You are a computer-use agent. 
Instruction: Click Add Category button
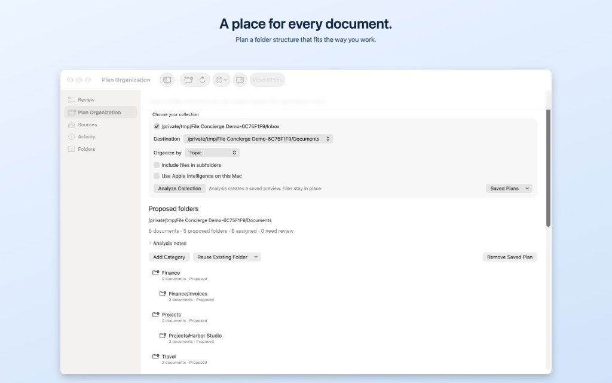tap(169, 257)
